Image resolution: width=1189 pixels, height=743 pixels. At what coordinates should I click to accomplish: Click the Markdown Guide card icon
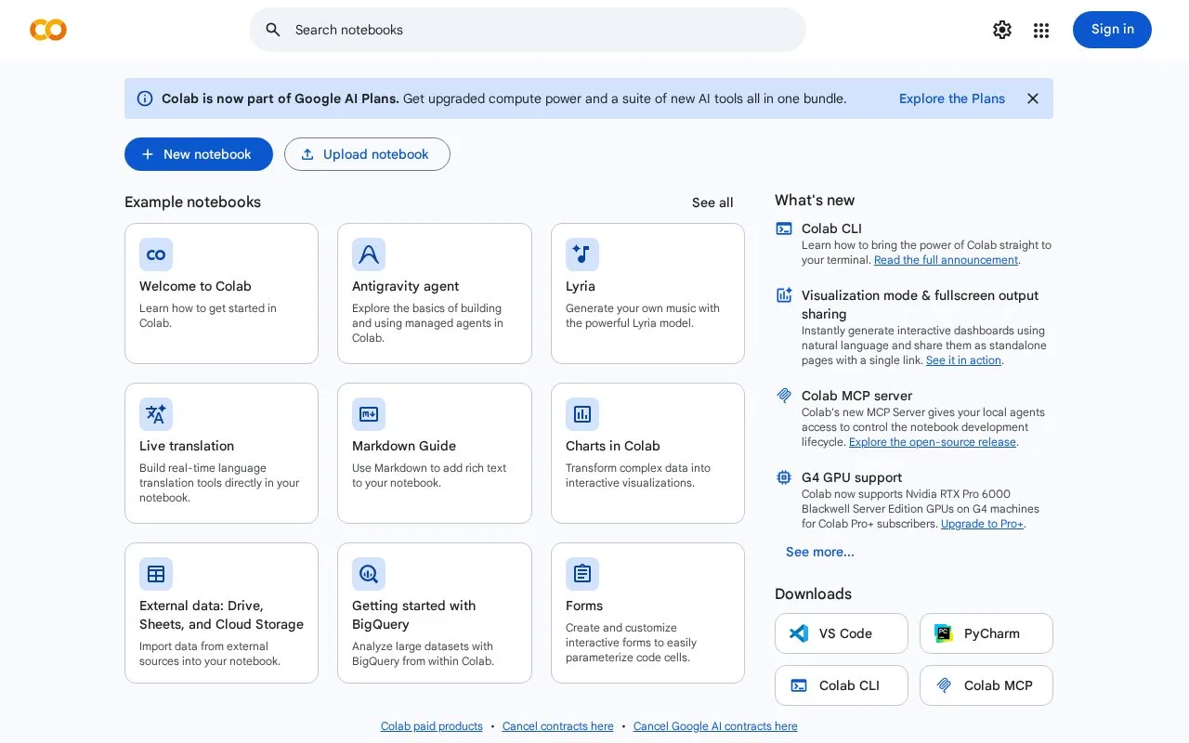coord(369,414)
